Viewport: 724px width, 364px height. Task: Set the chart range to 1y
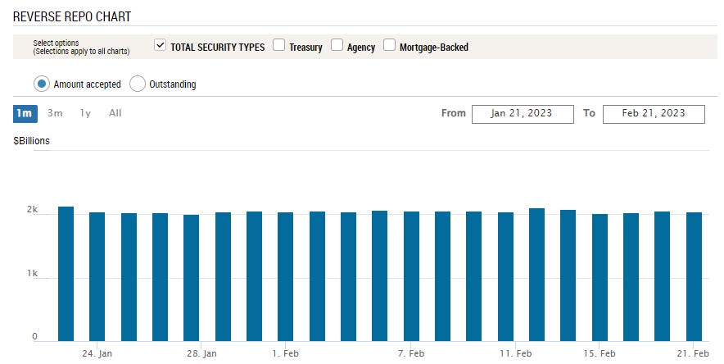pos(85,113)
